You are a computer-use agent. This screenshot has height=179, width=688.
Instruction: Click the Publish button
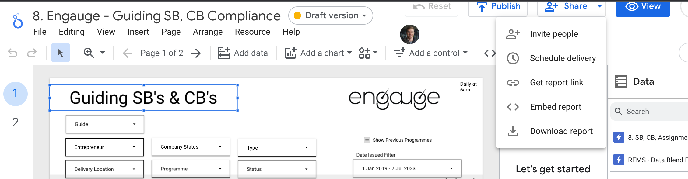tap(498, 7)
